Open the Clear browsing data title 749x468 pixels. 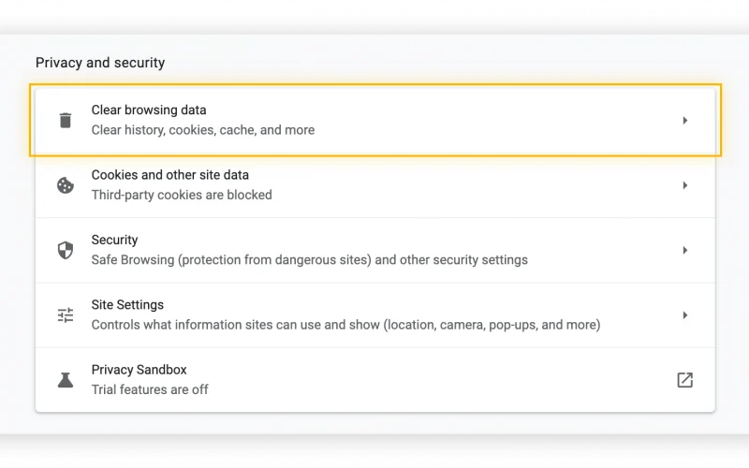coord(149,110)
